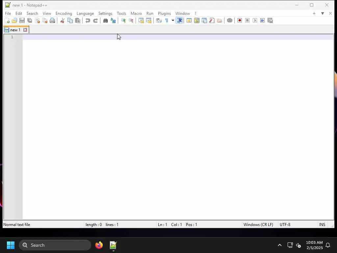Click the Undo arrow icon

pos(88,20)
